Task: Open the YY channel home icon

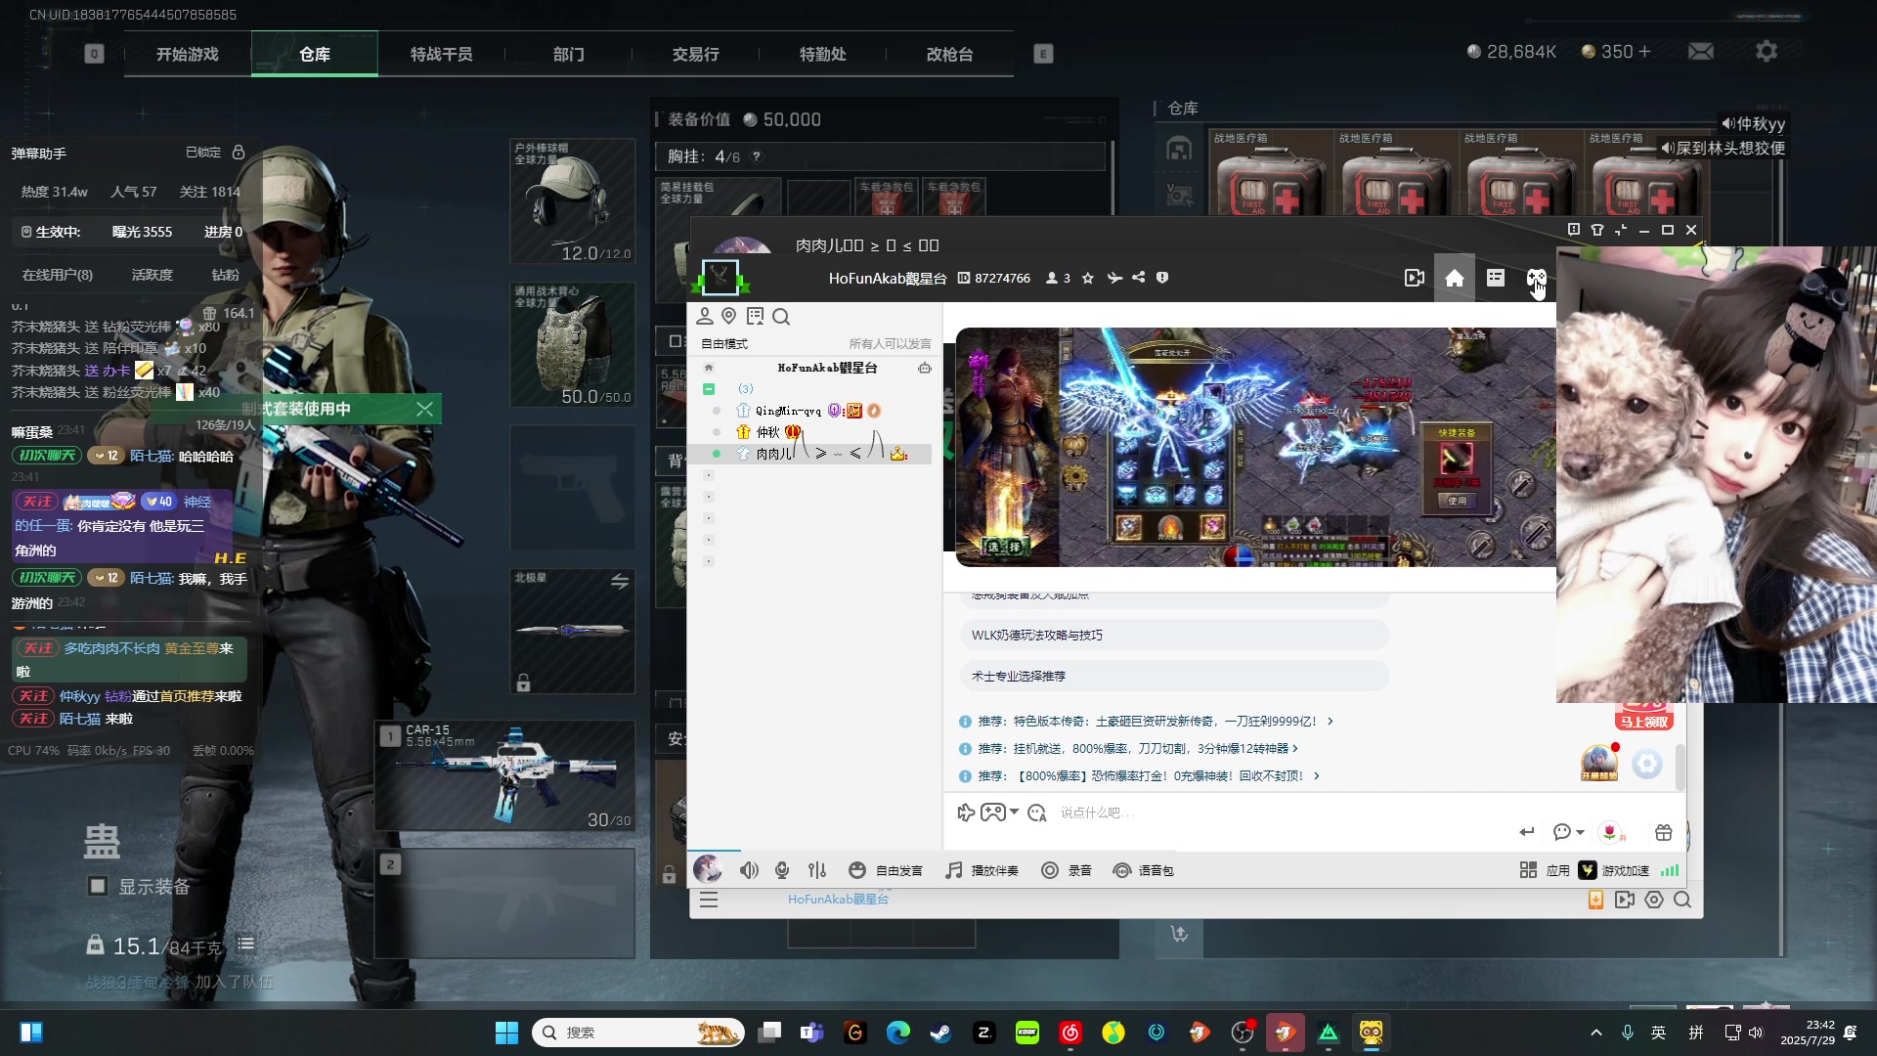Action: point(1455,279)
